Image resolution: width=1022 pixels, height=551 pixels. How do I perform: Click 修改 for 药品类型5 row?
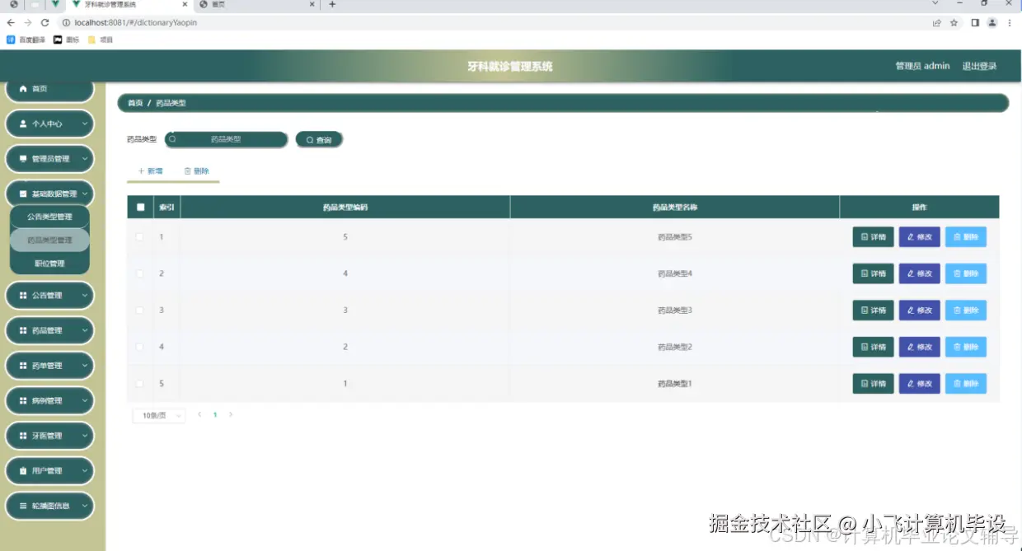click(919, 237)
